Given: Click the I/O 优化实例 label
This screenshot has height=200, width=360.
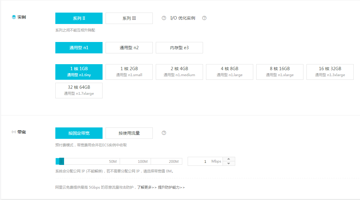Looking at the screenshot, I should pos(183,18).
